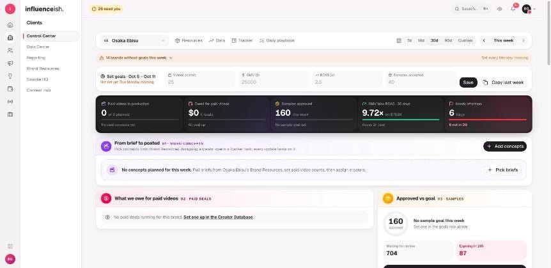Click the ROAS goal input field
Viewport: 551px width, 268px height.
tap(347, 79)
